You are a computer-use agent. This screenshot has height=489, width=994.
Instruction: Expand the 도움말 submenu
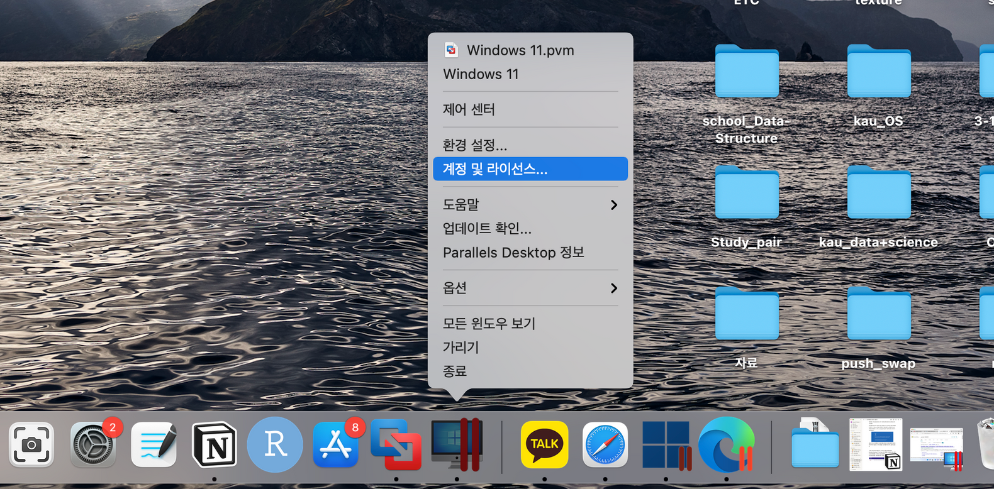tap(530, 205)
